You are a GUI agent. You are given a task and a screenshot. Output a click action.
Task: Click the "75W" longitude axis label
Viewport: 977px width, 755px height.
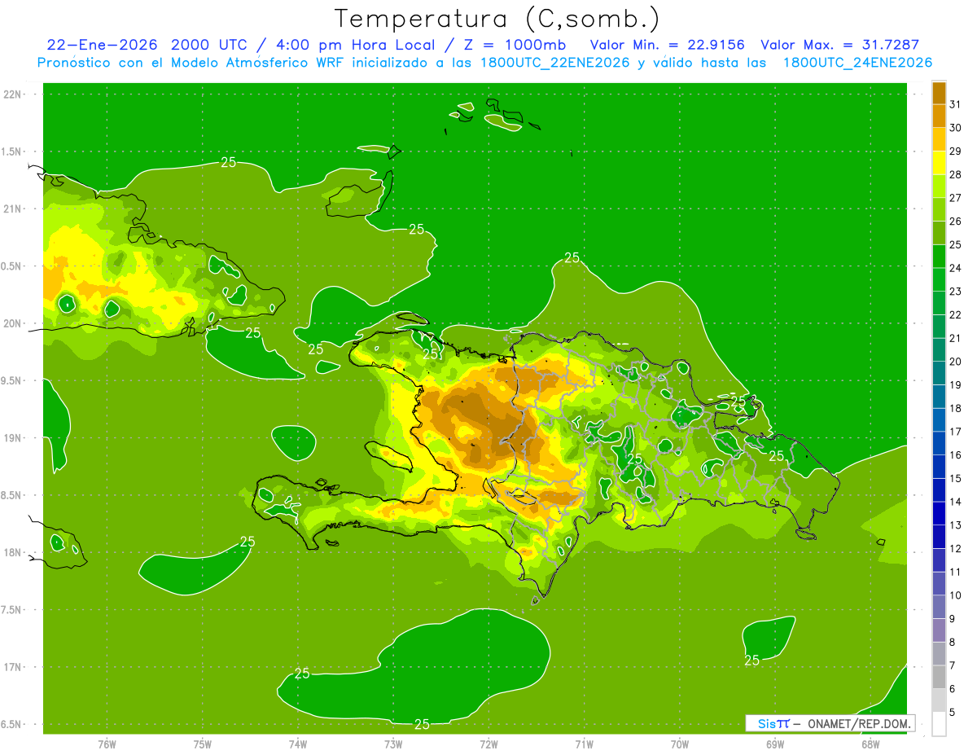click(202, 744)
